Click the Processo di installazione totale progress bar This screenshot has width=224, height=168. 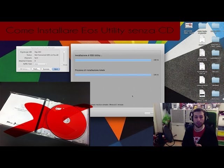pyautogui.click(x=113, y=75)
